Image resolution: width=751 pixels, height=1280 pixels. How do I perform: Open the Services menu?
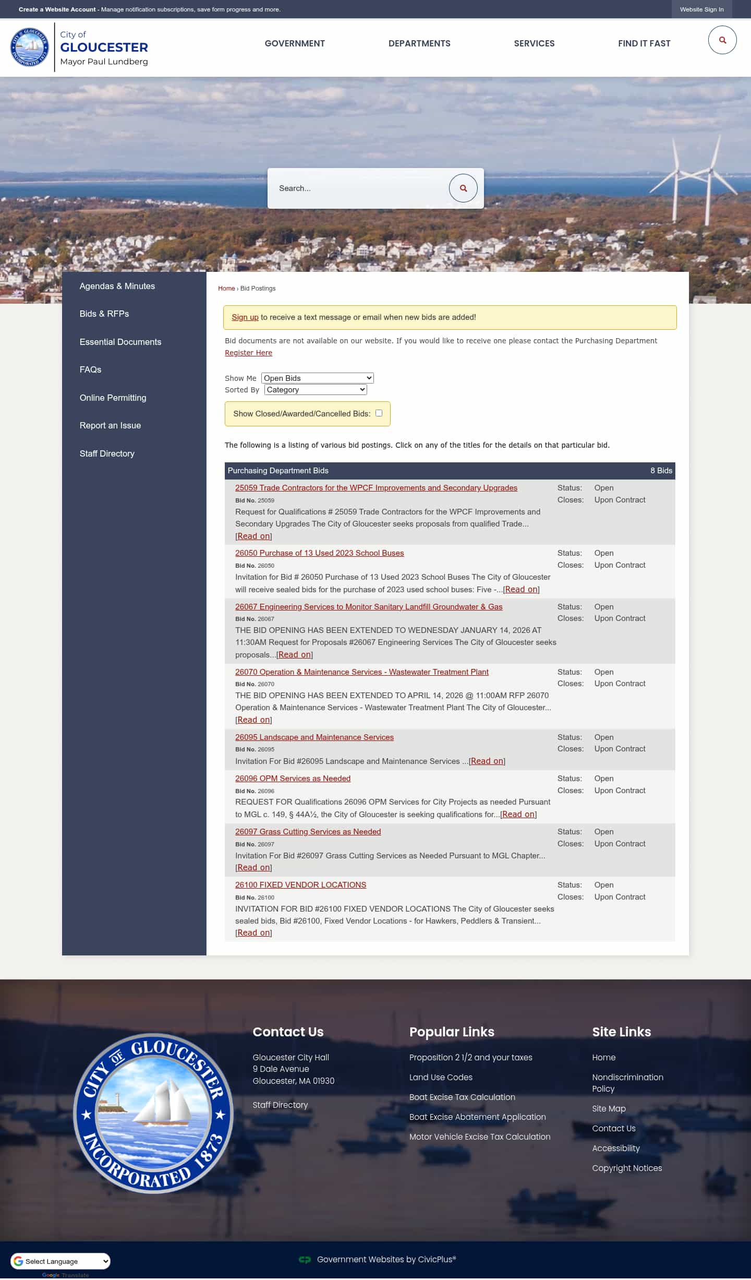coord(534,43)
